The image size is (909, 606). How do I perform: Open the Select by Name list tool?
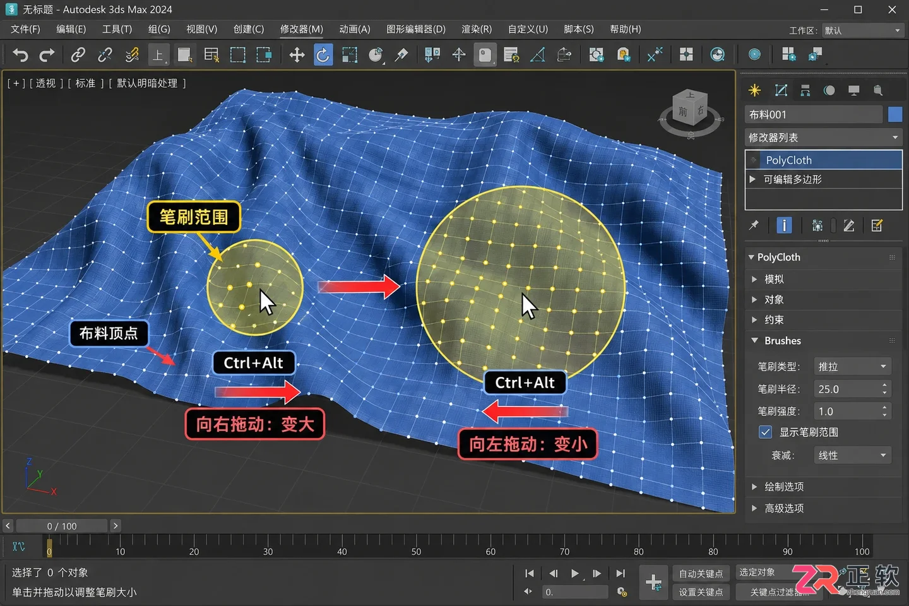point(211,55)
